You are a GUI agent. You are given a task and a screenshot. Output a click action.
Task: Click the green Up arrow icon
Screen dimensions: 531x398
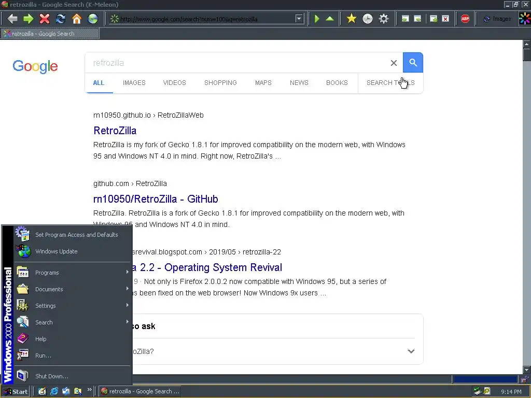click(329, 19)
